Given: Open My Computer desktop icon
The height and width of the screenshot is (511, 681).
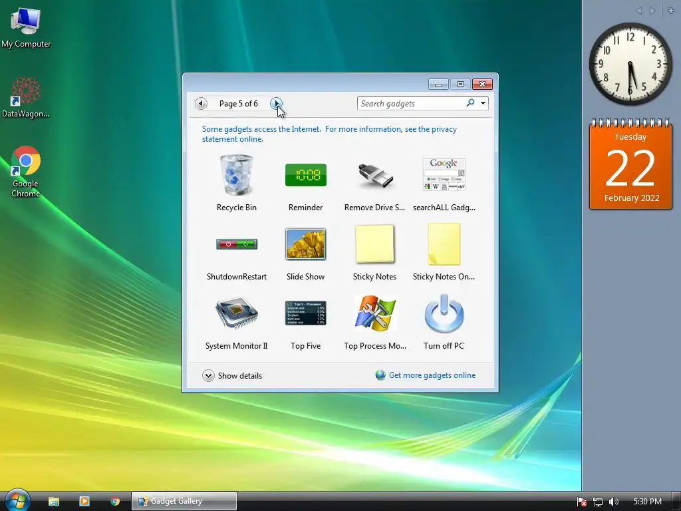Looking at the screenshot, I should click(26, 27).
